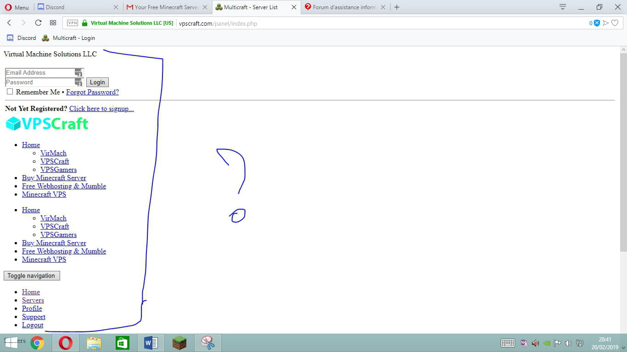Click the VPN badge in the address bar
Screen dimensions: 627x352
tap(72, 23)
